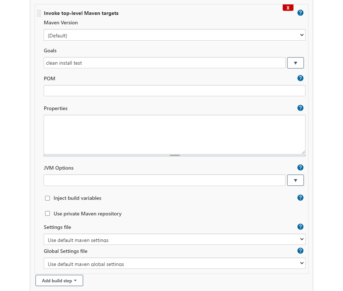Show help for JVM Options
Screen dimensions: 343x291
(300, 167)
